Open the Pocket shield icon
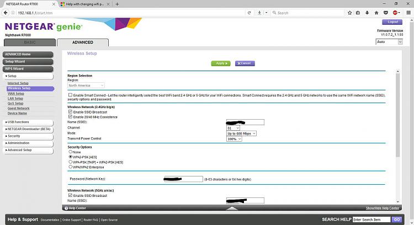 point(386,13)
